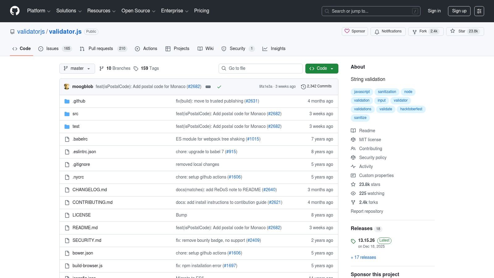Open MIT license via scales icon
The height and width of the screenshot is (278, 494).
[353, 140]
